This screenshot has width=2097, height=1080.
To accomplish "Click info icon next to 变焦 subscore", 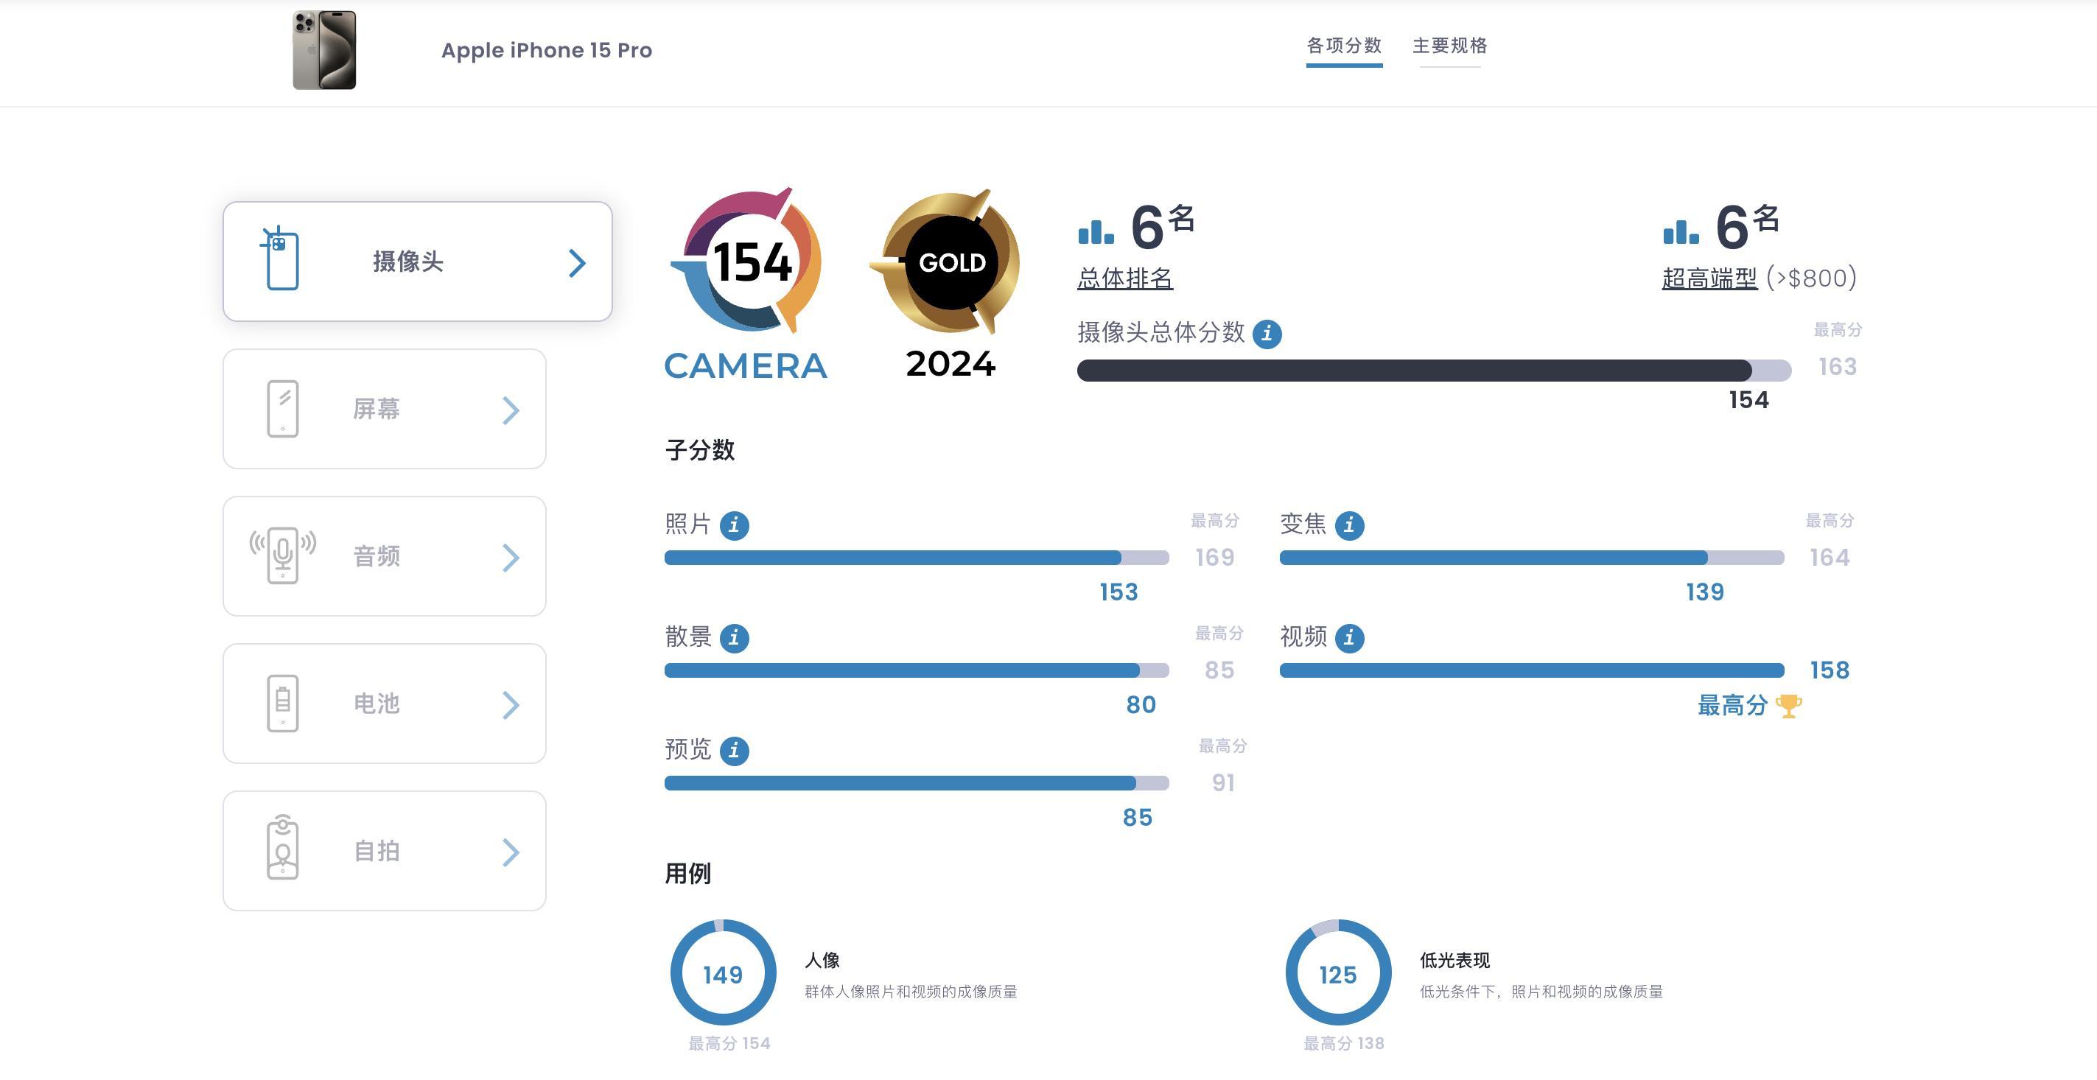I will click(x=1349, y=525).
